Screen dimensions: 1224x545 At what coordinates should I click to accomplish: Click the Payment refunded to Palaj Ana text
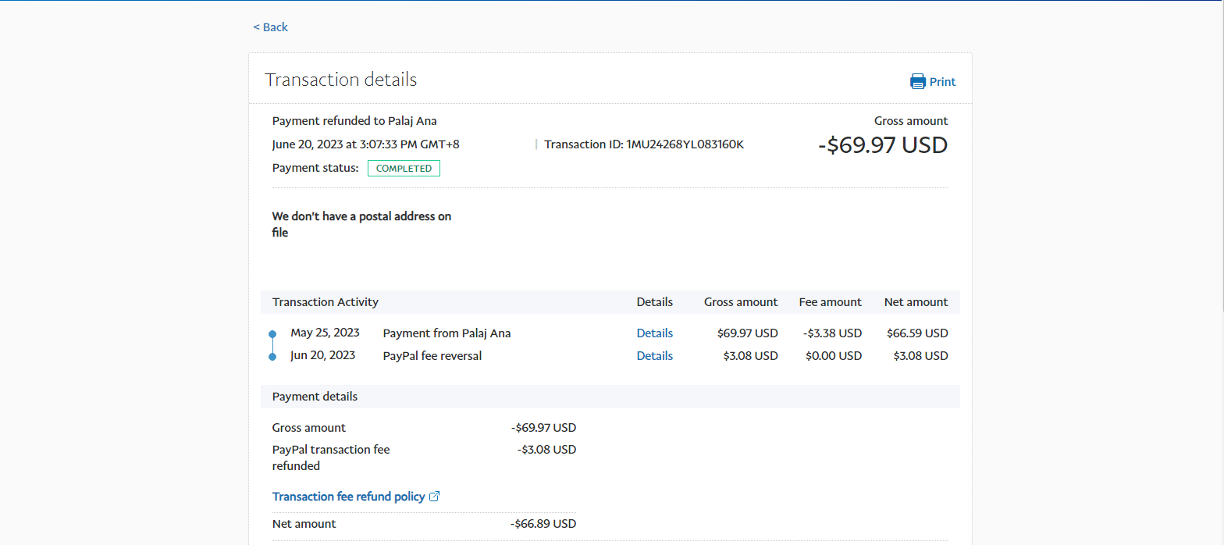point(354,121)
